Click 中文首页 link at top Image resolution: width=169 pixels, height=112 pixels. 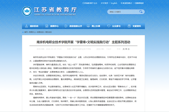click(105, 3)
